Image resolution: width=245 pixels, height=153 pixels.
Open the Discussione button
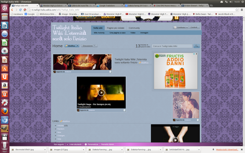(x=89, y=46)
